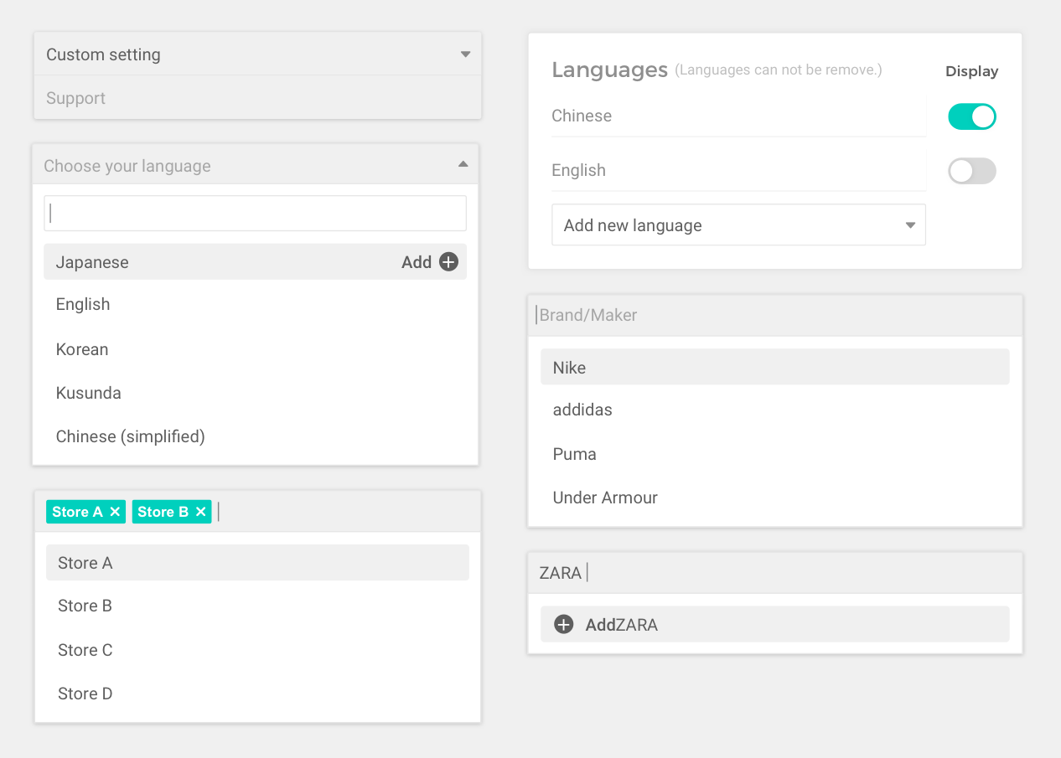
Task: Click the language search input field
Action: tap(255, 214)
